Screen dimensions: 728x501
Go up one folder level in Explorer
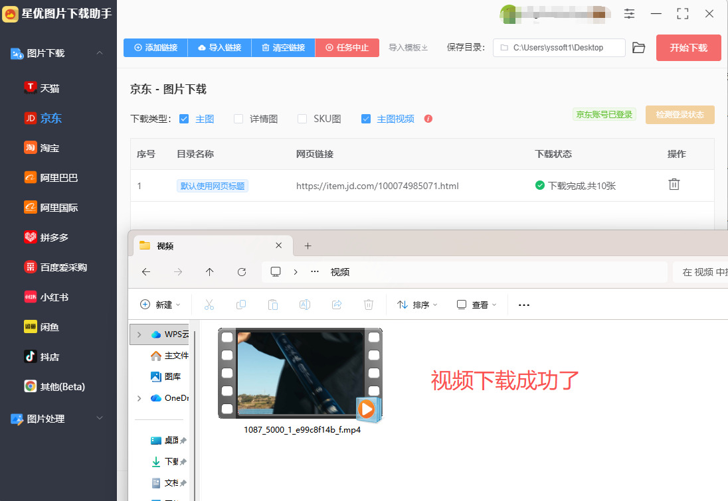tap(210, 272)
